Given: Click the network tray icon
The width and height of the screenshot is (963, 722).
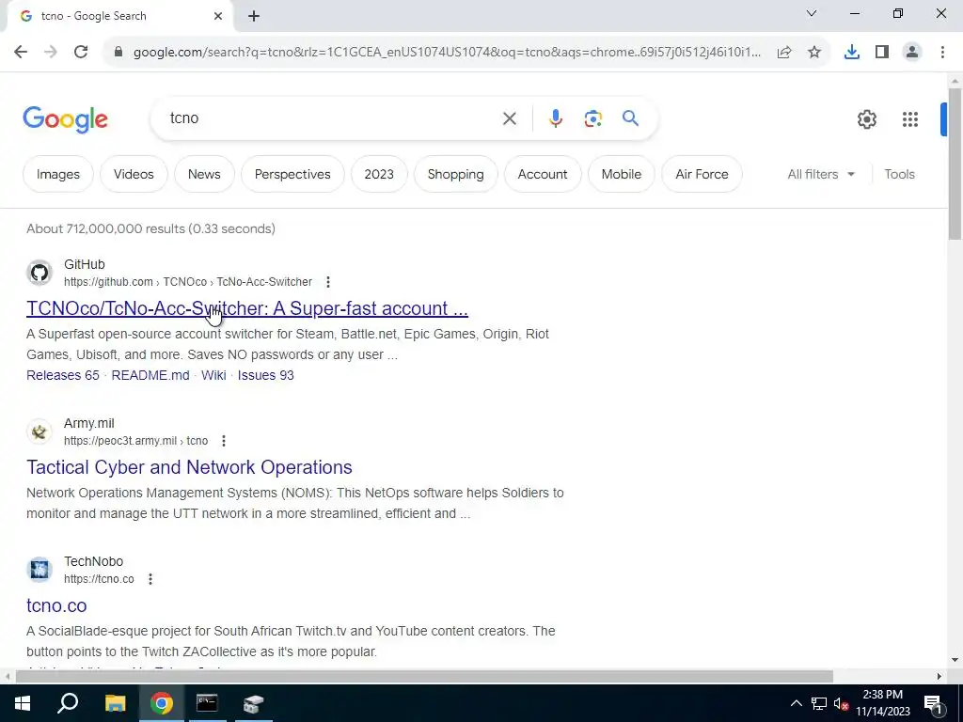Looking at the screenshot, I should coord(819,703).
